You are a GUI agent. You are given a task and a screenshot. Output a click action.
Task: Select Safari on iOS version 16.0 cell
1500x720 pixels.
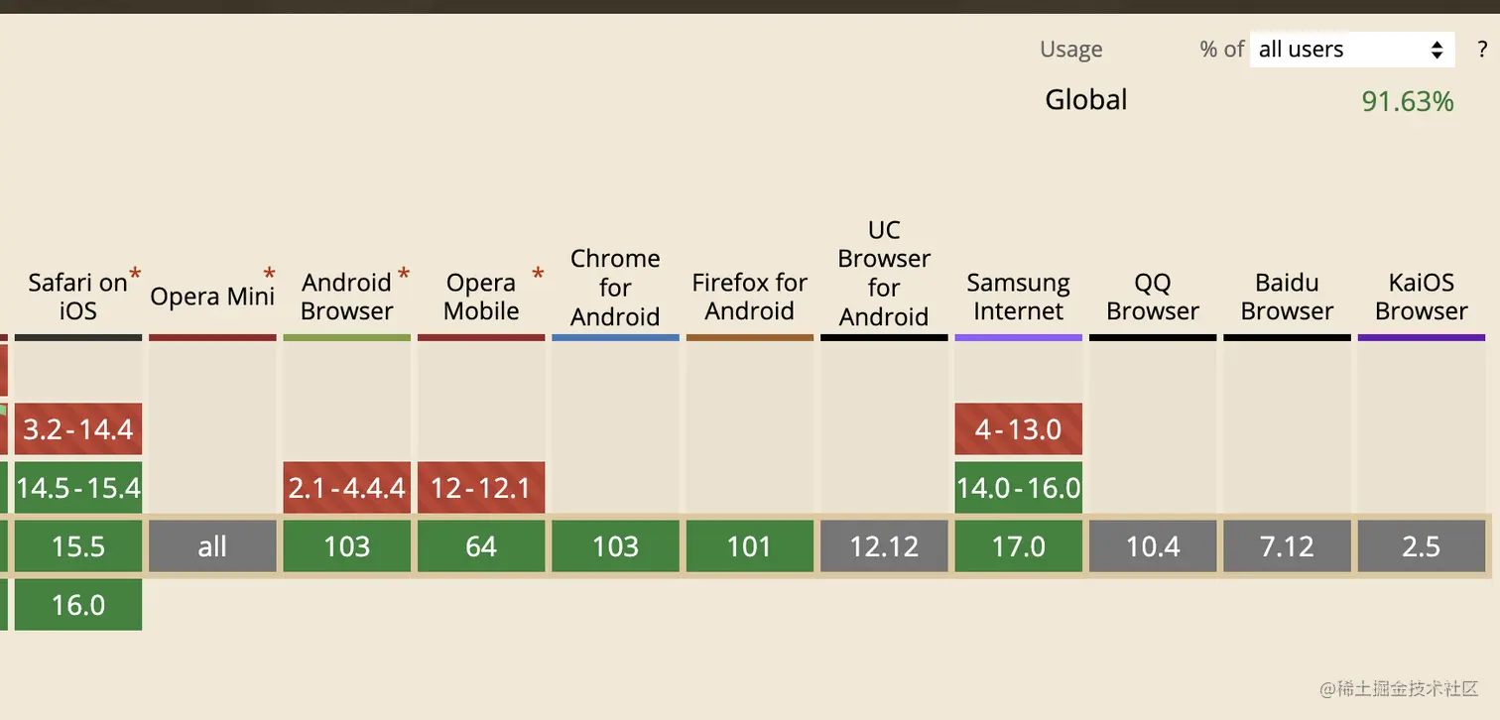[78, 605]
